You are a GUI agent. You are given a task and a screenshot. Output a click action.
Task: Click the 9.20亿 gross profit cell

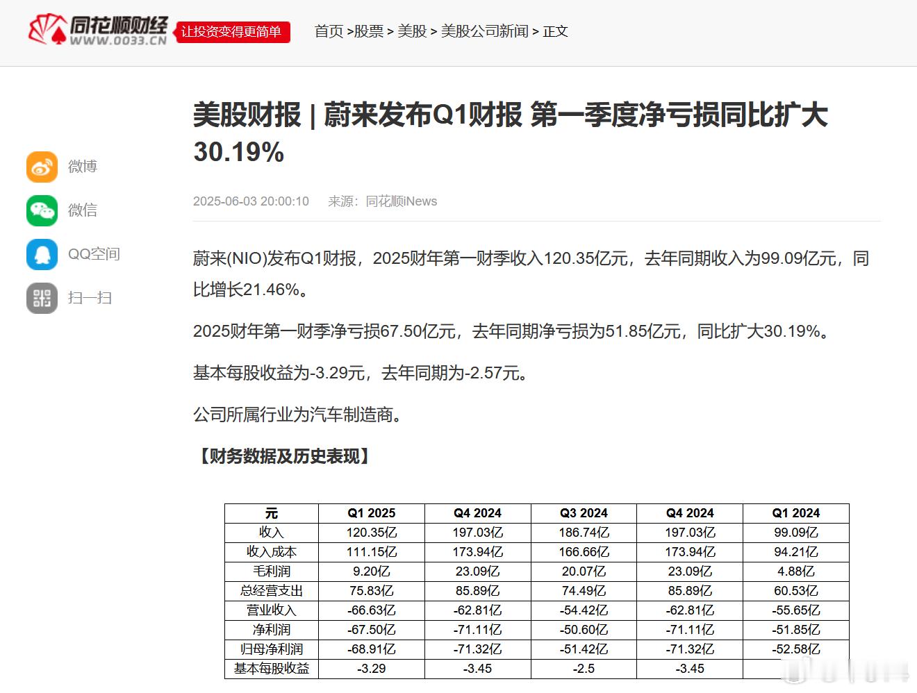pyautogui.click(x=372, y=571)
